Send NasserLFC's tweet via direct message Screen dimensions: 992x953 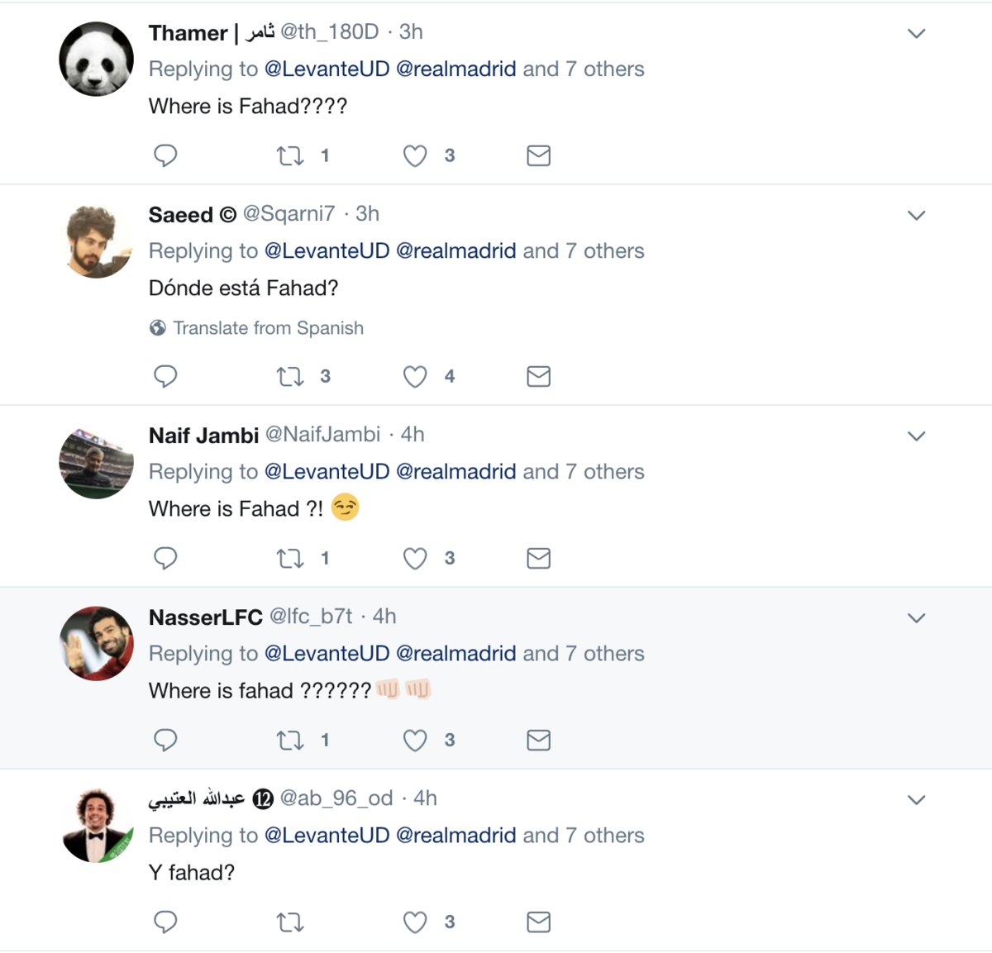(x=538, y=741)
